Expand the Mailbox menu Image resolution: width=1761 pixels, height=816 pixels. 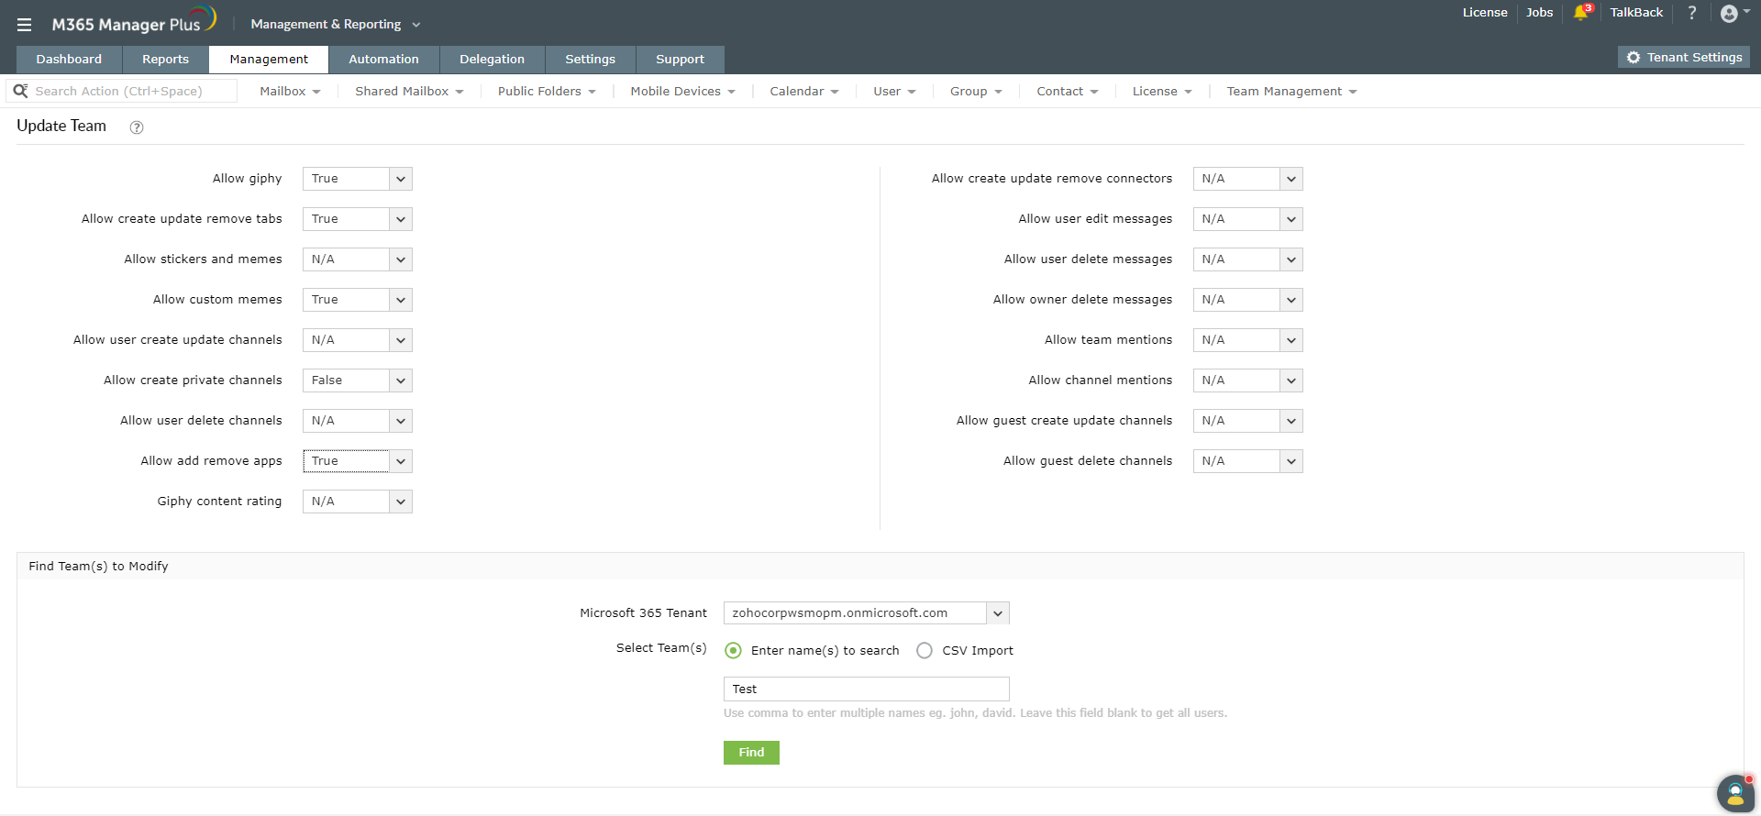[290, 92]
